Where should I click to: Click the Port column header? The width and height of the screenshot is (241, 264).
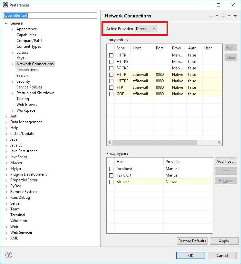162,48
